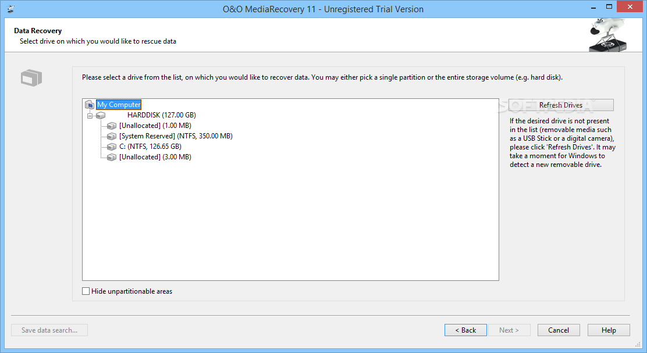
Task: Click the C: partition drive icon
Action: click(111, 147)
